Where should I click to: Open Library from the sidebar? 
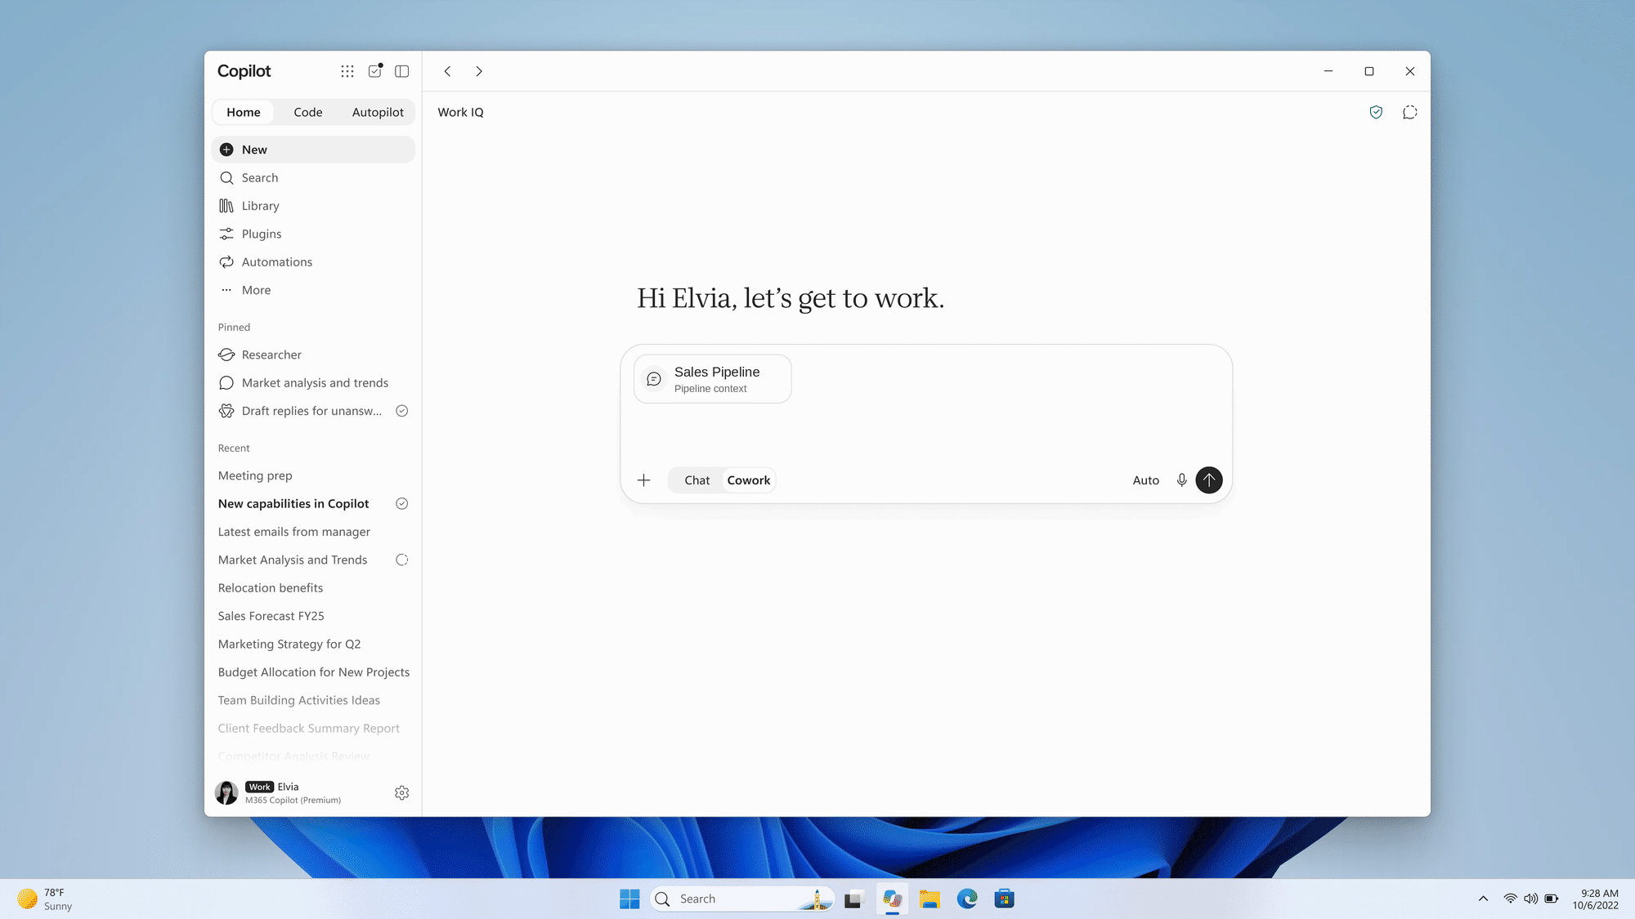pos(314,206)
